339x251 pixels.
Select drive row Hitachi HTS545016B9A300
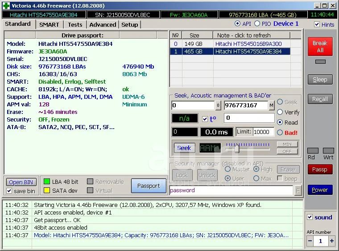[230, 44]
